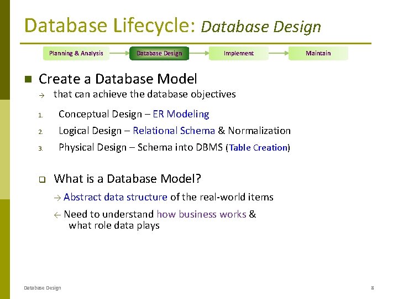Select the highlighted Database Design stage box
The height and width of the screenshot is (299, 398).
[159, 53]
